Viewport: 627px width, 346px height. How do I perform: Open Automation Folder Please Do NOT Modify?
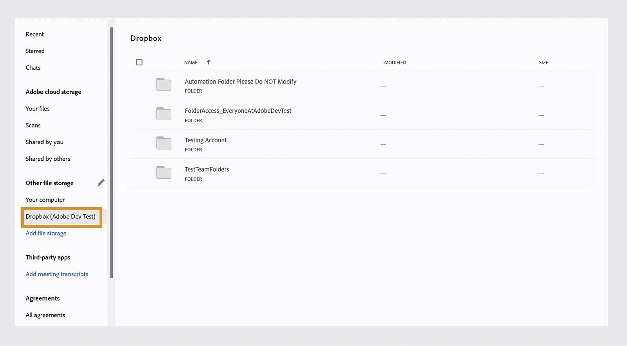(241, 82)
